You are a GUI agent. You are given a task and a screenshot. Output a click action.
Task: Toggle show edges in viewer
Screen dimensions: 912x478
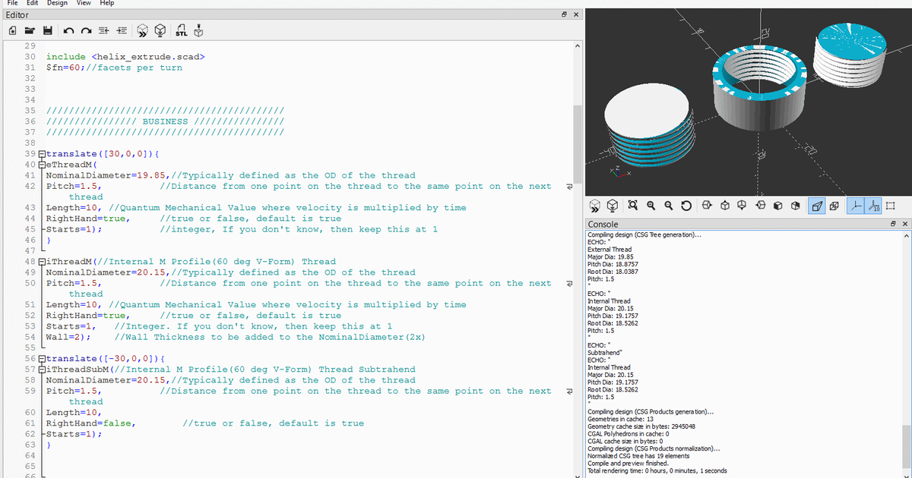coord(890,205)
